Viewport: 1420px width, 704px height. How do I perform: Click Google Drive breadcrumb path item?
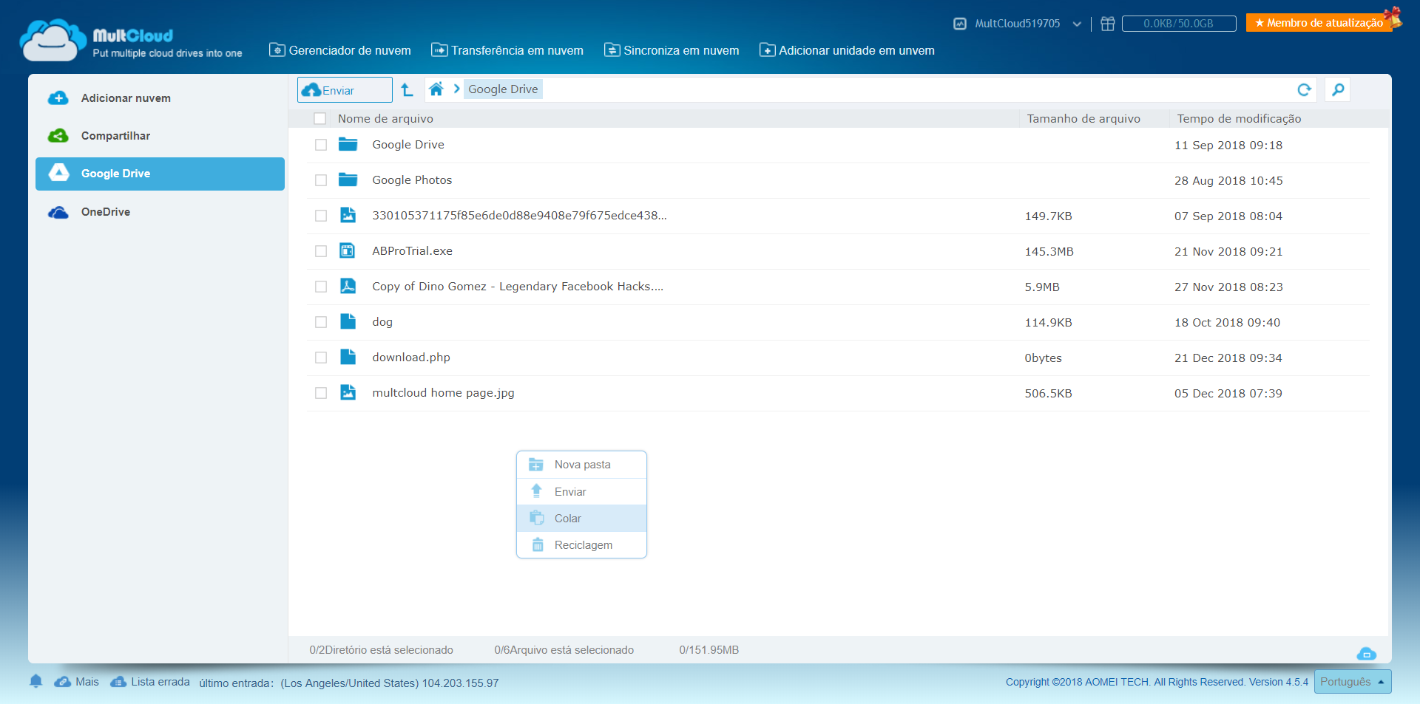503,89
